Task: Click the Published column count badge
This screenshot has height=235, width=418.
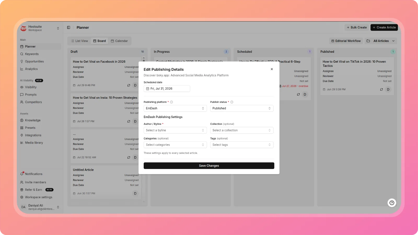Action: click(x=393, y=52)
